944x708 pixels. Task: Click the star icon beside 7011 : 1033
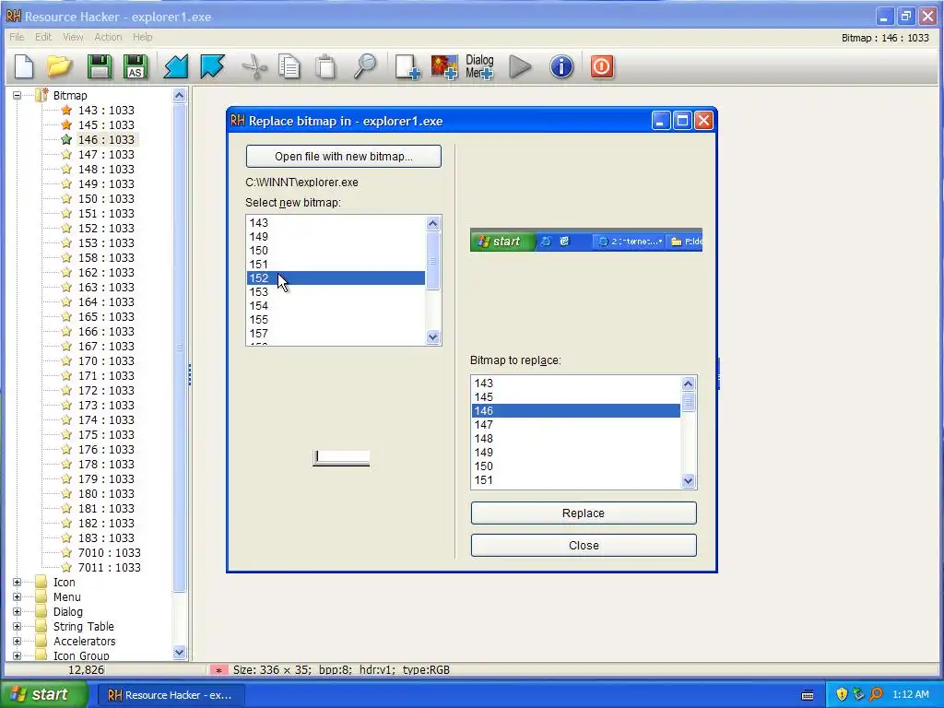[66, 567]
